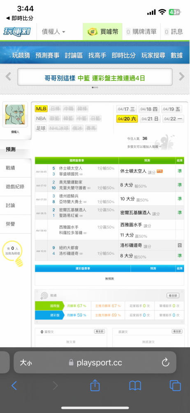Choose date 04/19 五
This screenshot has width=190, height=413.
(171, 109)
